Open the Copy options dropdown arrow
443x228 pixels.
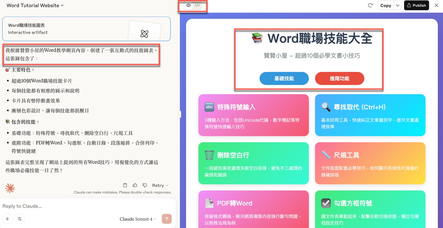(x=398, y=5)
